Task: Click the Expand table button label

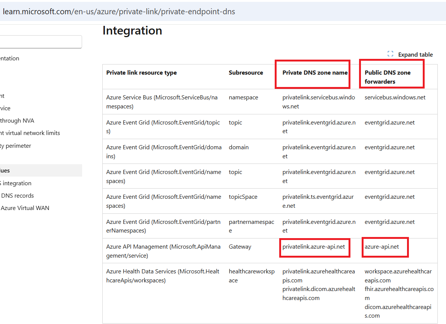Action: click(415, 55)
